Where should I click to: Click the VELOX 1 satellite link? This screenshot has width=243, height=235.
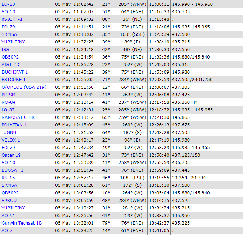click(x=11, y=140)
